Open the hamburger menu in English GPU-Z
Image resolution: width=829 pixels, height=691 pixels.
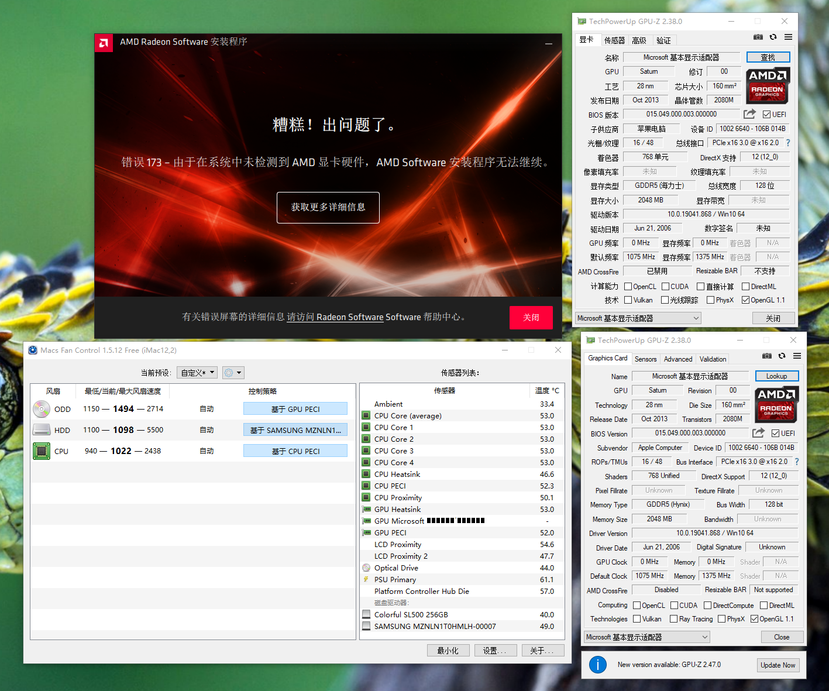point(797,356)
